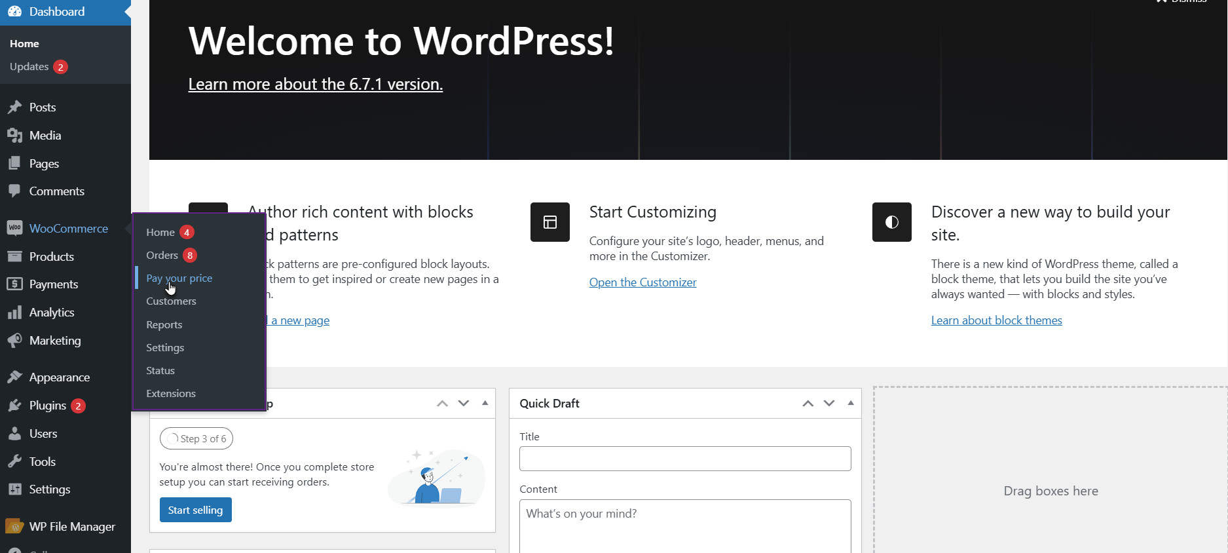This screenshot has width=1228, height=553.
Task: Click the Users person icon
Action: coord(14,434)
